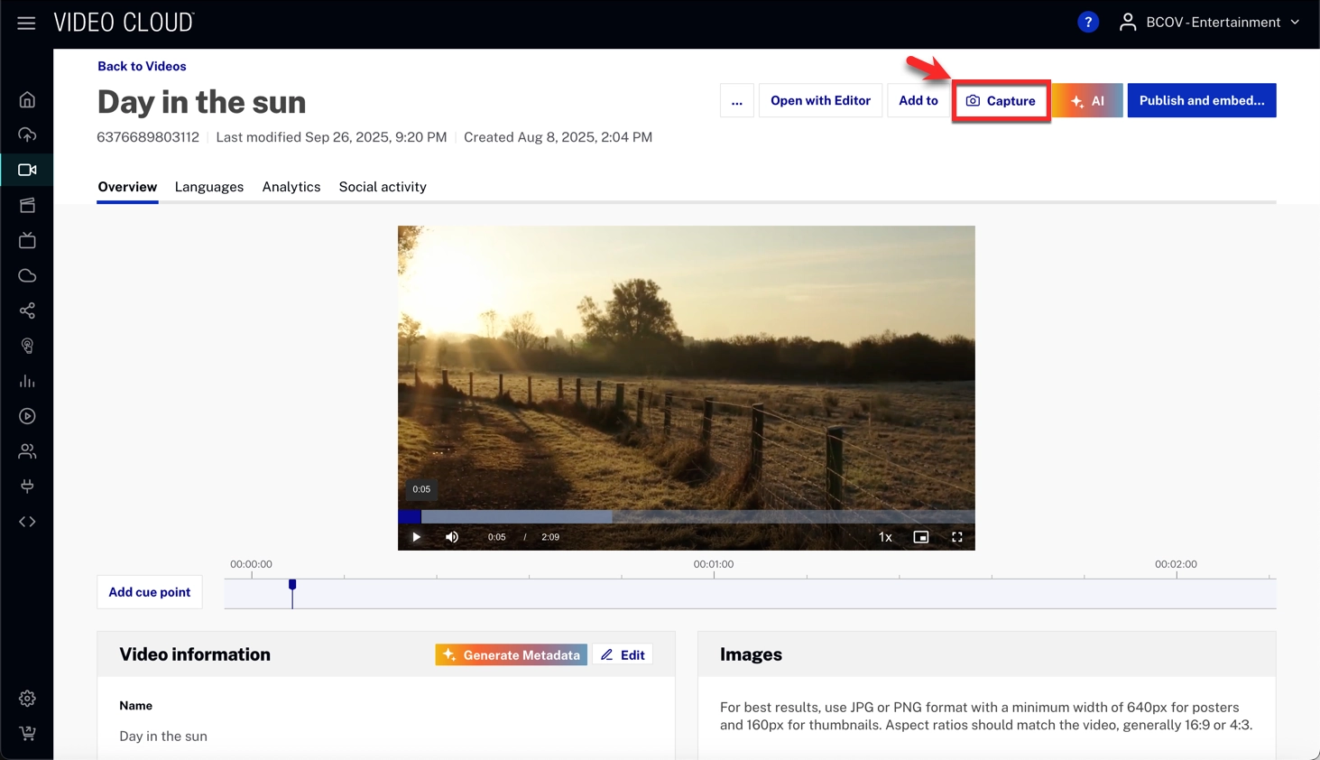Enter fullscreen mode in video player
The height and width of the screenshot is (760, 1320).
pyautogui.click(x=956, y=537)
